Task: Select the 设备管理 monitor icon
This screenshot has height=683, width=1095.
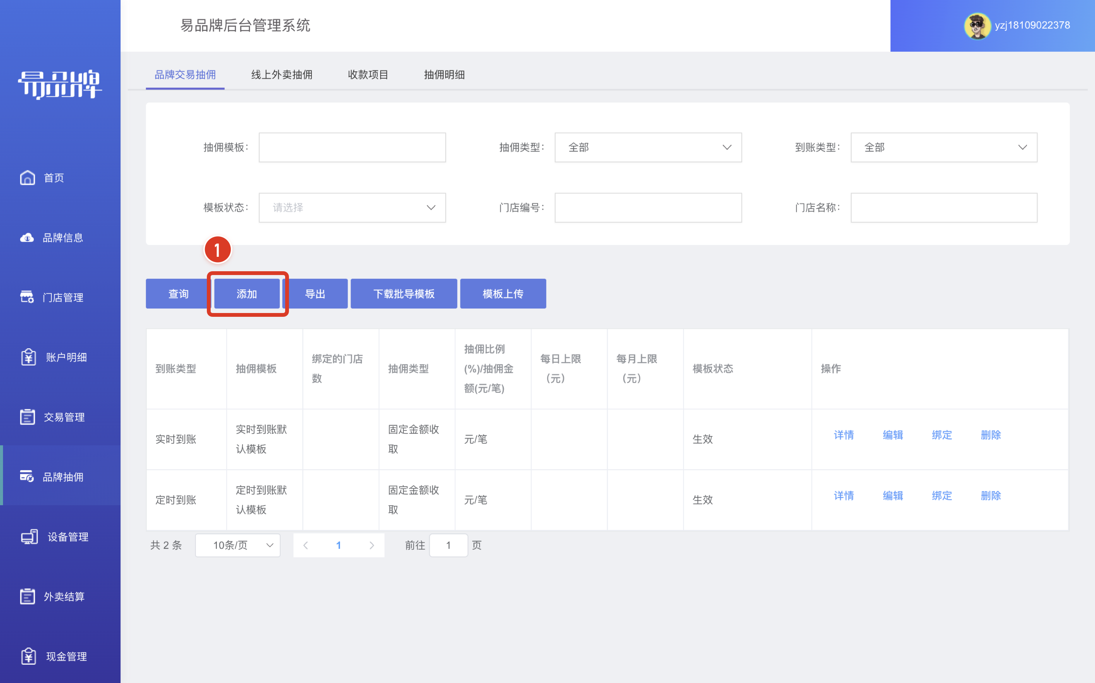Action: 29,537
